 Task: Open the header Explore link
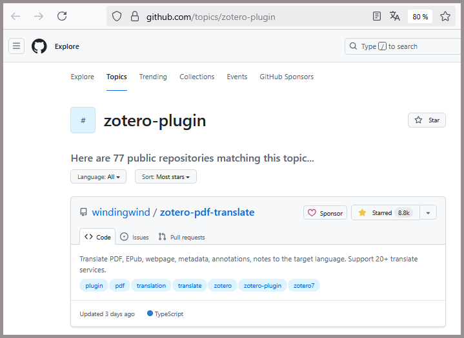67,46
